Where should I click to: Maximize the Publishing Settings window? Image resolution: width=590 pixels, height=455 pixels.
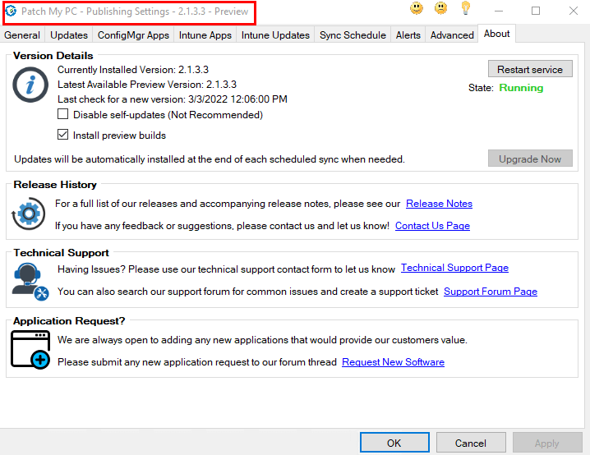point(536,11)
